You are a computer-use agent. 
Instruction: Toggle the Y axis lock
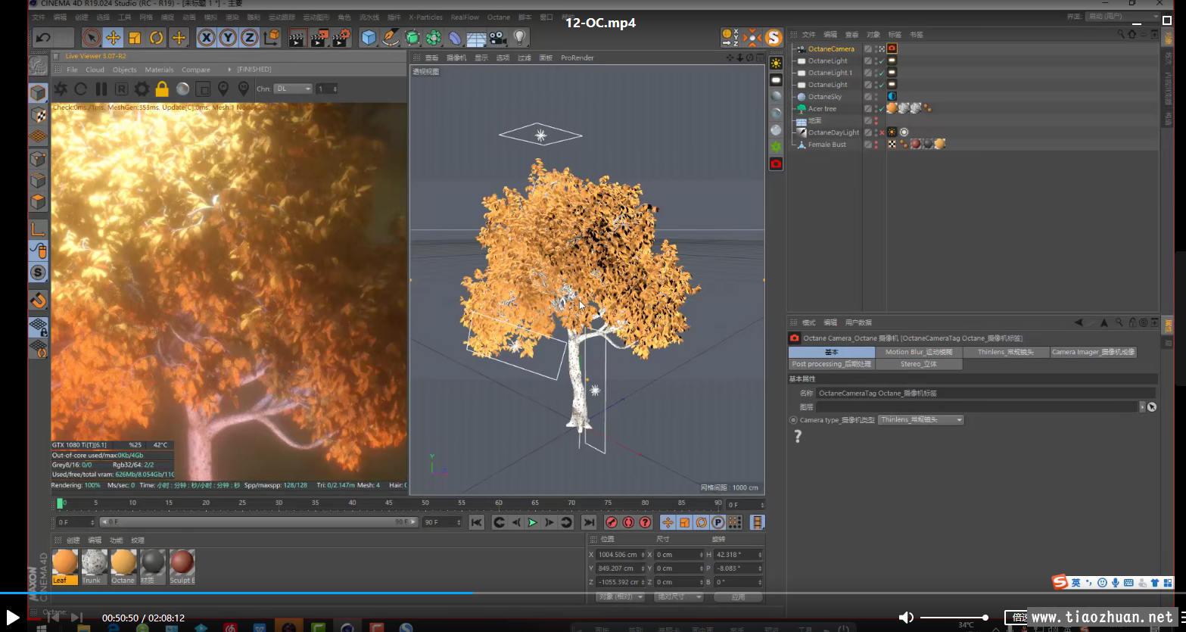pos(228,37)
